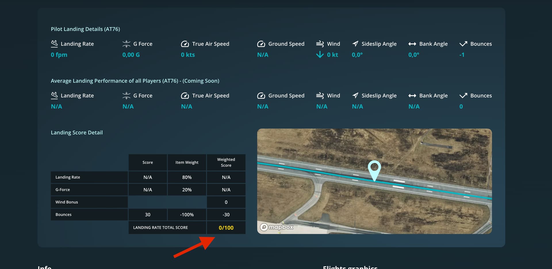Click the Bounces weighted score -30 cell
Viewport: 552px width, 269px height.
click(226, 215)
